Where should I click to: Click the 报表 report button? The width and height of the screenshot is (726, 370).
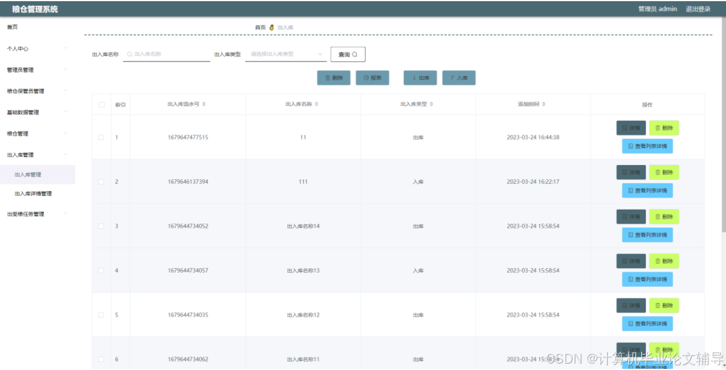point(372,78)
